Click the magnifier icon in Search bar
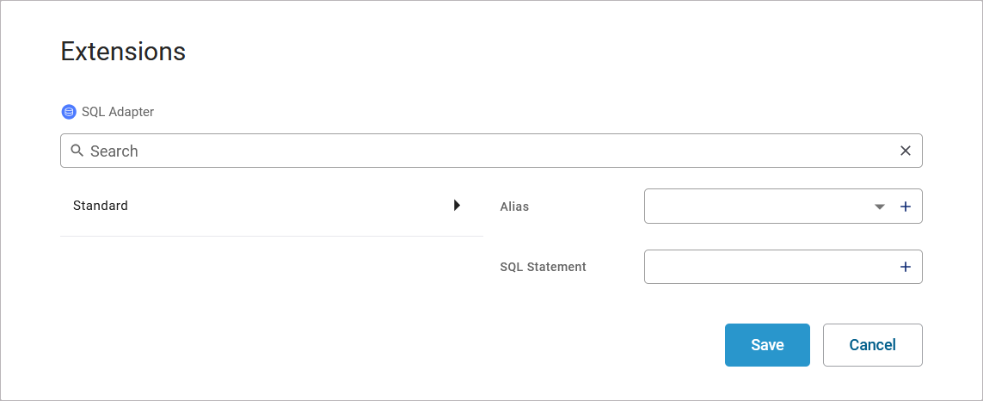 click(x=77, y=151)
